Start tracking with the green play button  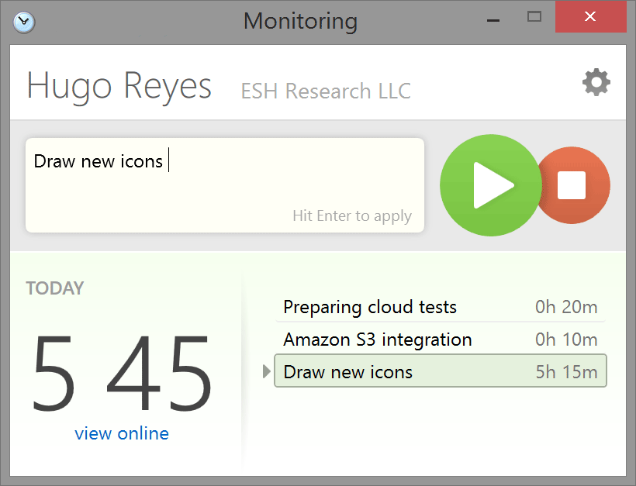[491, 185]
